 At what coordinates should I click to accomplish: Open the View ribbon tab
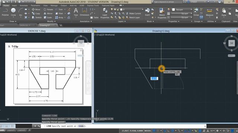coord(45,6)
